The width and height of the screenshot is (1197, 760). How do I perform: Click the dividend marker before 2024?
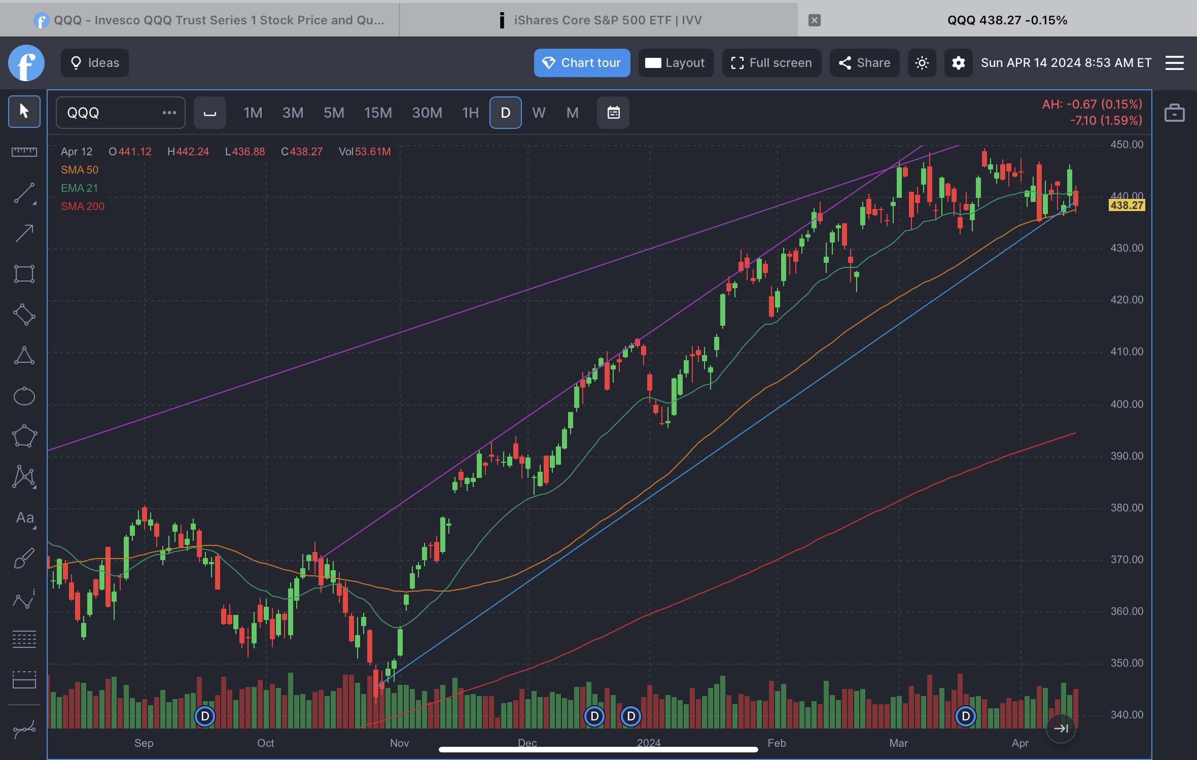[631, 716]
